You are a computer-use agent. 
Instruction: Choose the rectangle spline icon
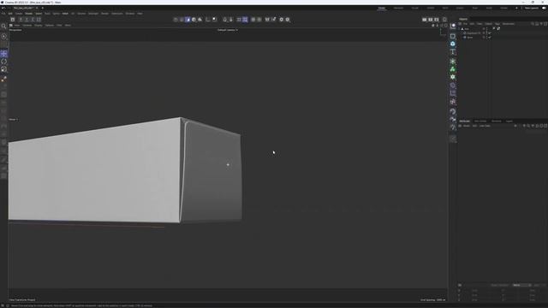pyautogui.click(x=453, y=36)
